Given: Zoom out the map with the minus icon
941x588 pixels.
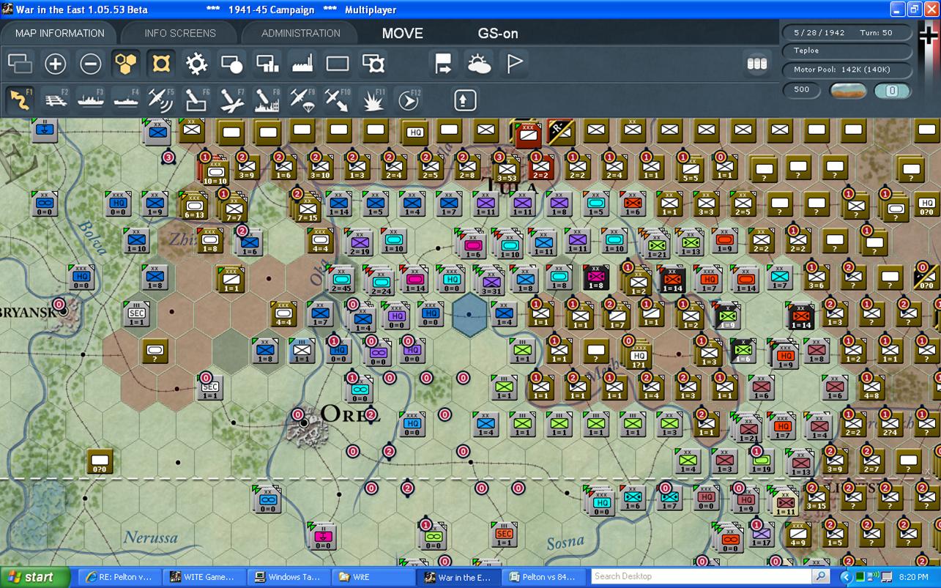Looking at the screenshot, I should coord(91,64).
